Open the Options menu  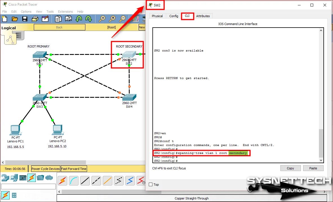pos(26,12)
